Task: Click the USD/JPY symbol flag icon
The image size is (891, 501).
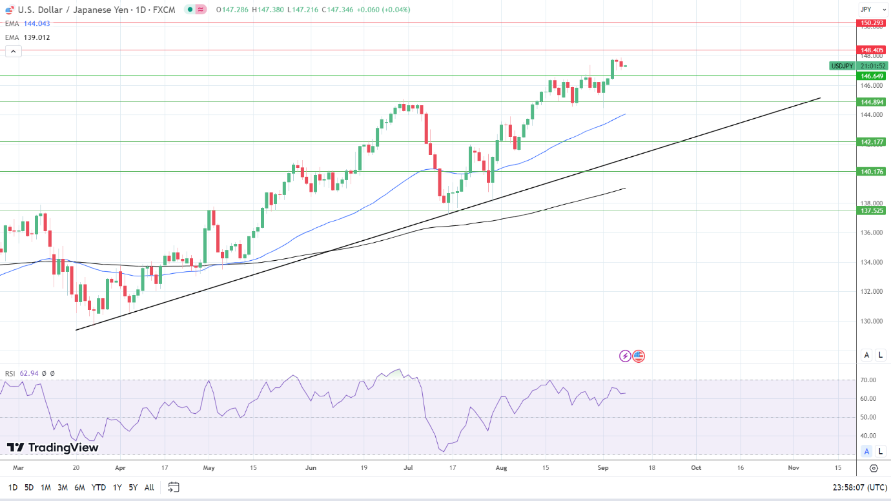Action: (x=10, y=10)
